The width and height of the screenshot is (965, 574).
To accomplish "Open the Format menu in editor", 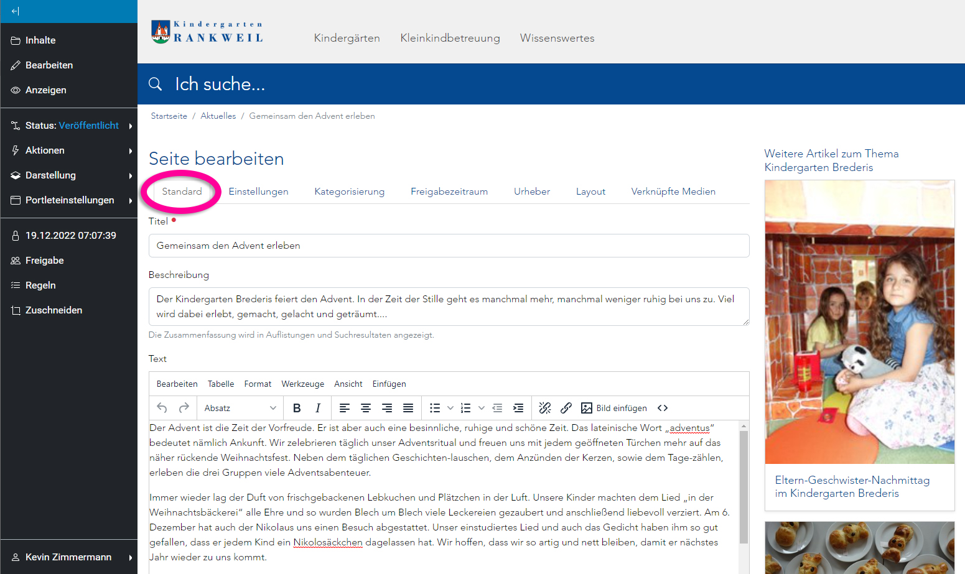I will (258, 384).
